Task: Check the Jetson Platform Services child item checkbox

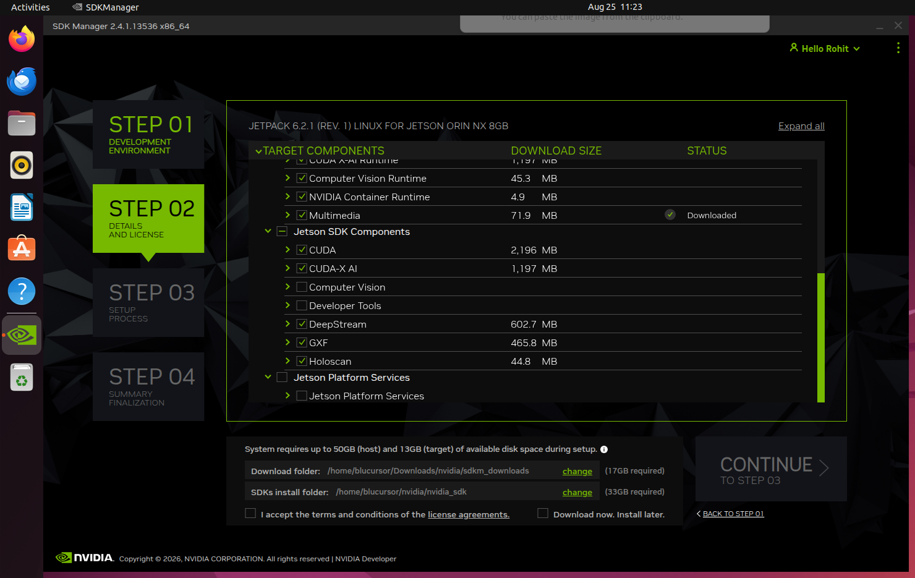Action: [302, 396]
